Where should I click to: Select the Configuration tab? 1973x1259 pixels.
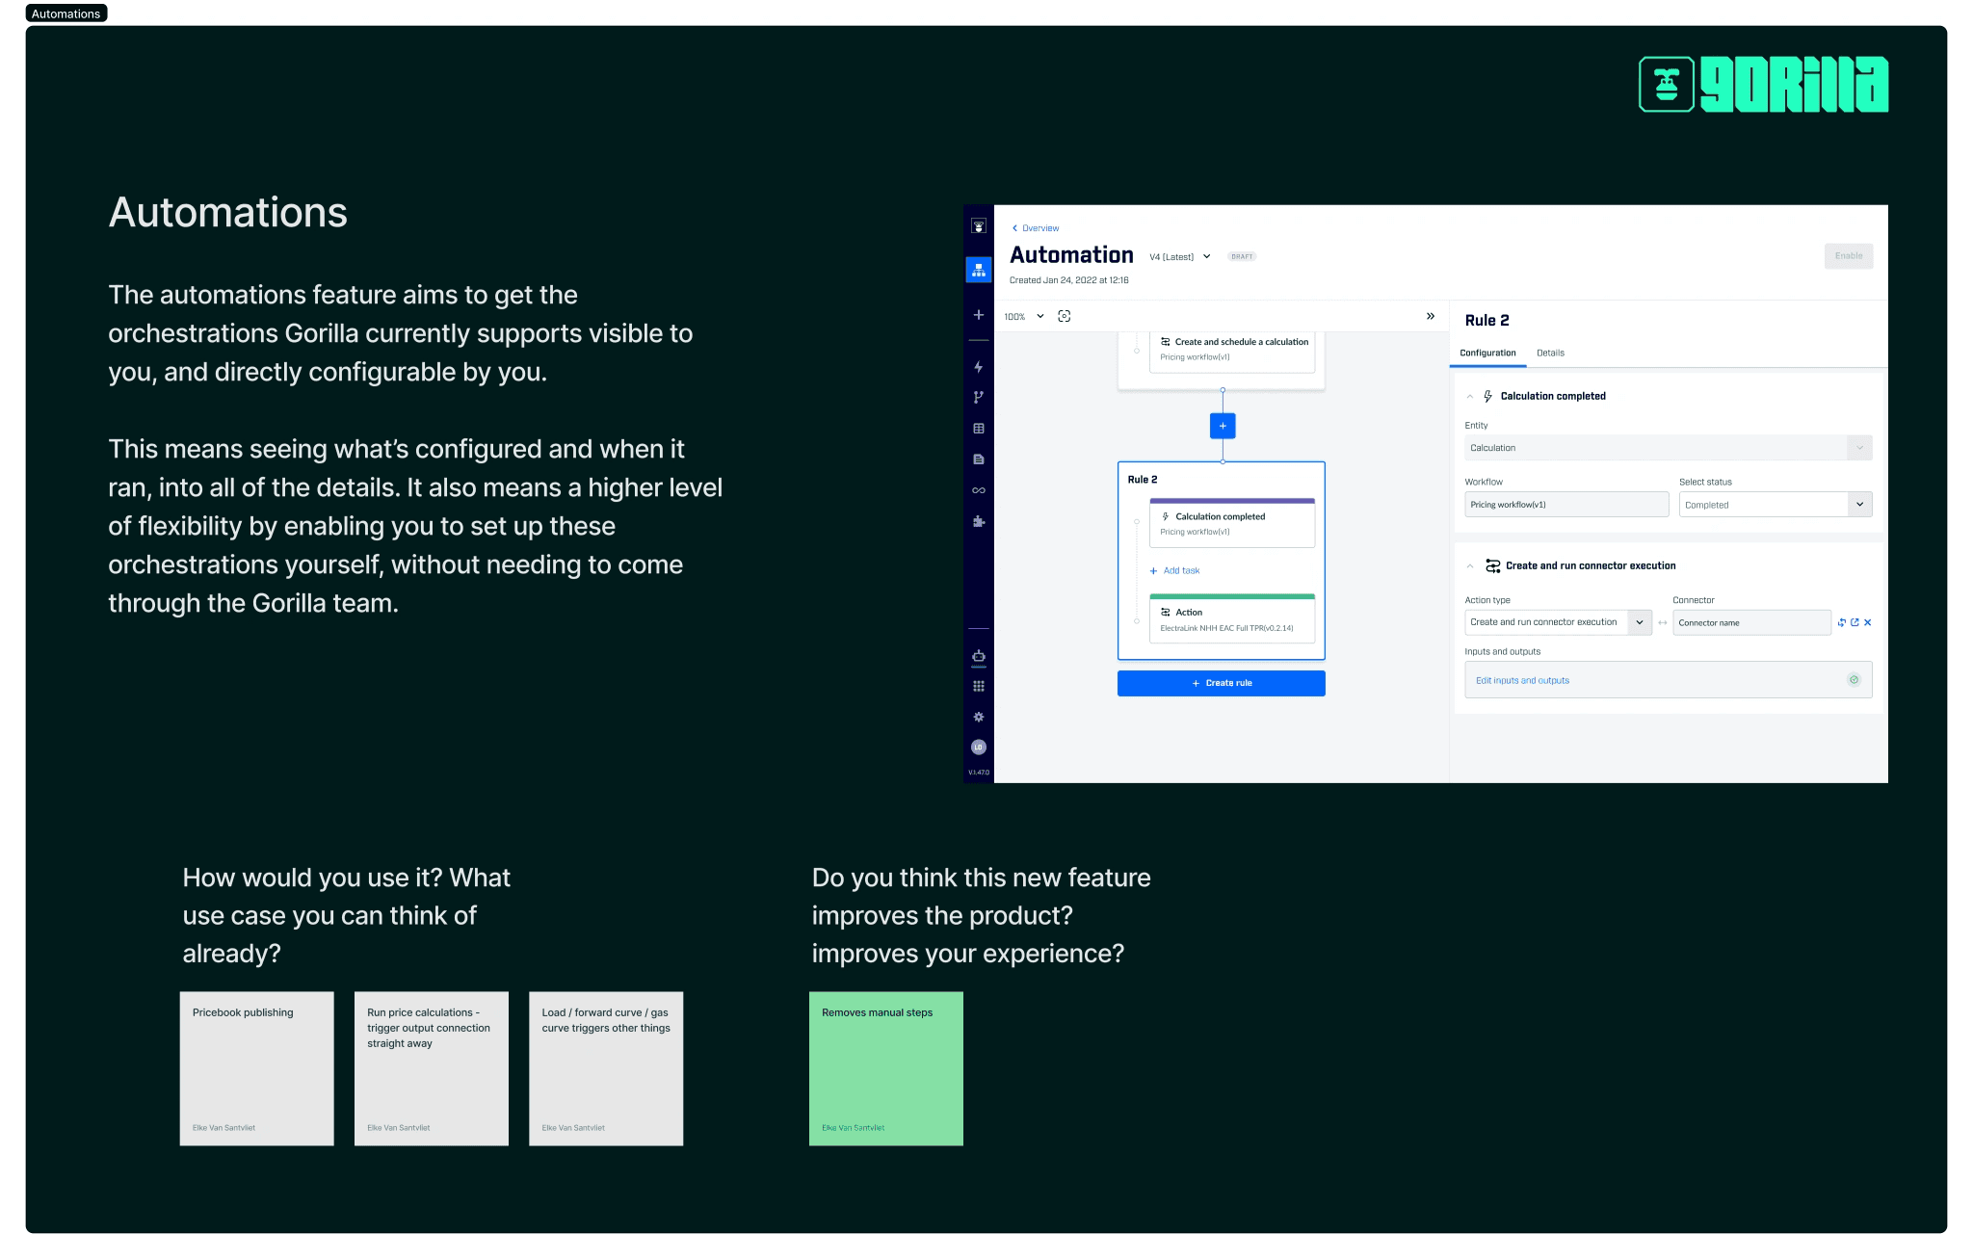tap(1486, 353)
